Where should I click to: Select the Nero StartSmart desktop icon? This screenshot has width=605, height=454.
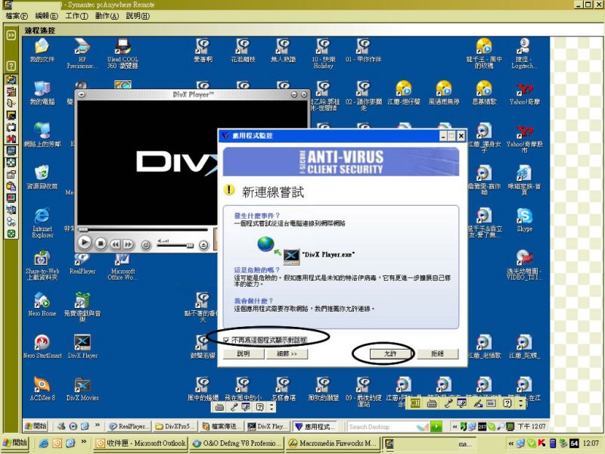[x=42, y=347]
